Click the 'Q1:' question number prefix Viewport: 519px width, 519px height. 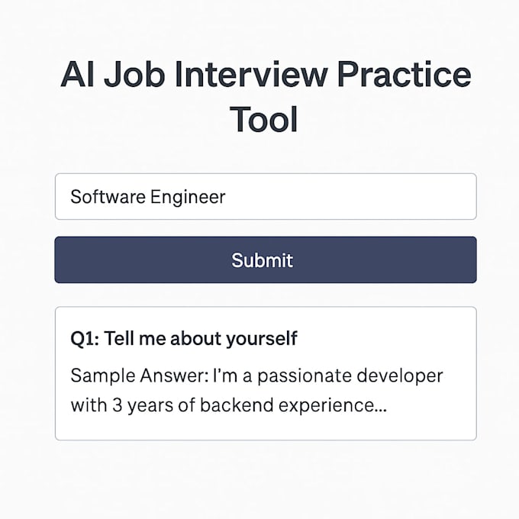[x=85, y=339]
